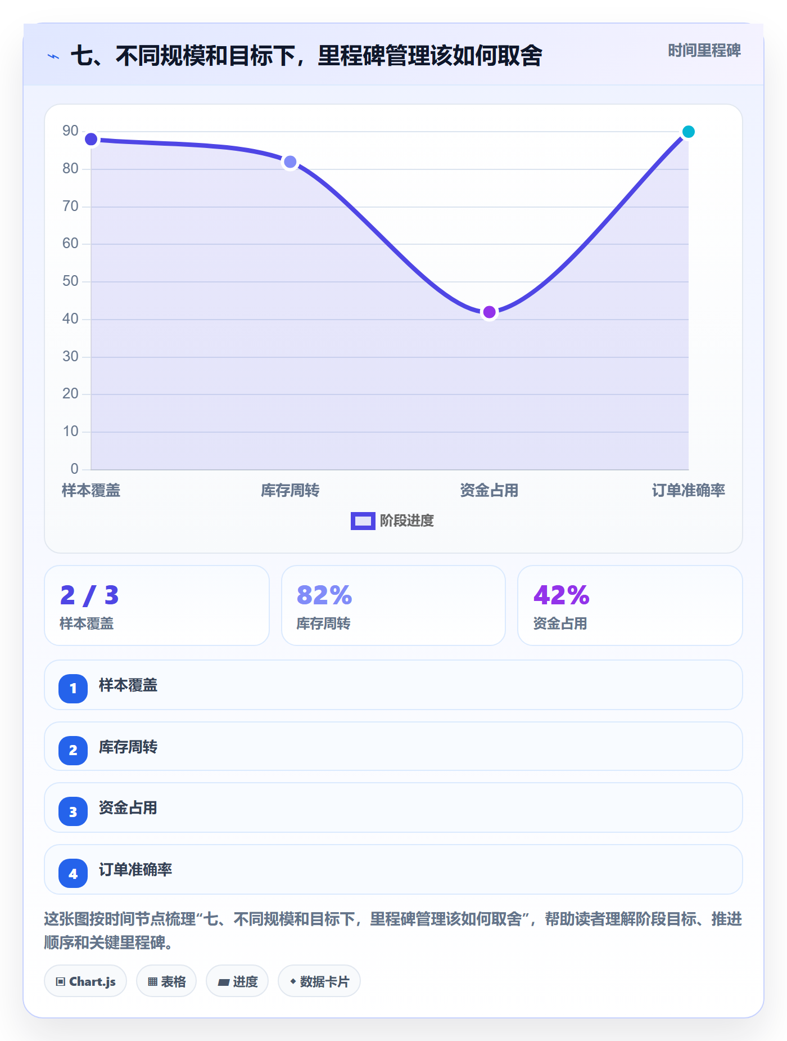Click the number 3 badge for 资金占用
The image size is (787, 1041).
pos(73,811)
